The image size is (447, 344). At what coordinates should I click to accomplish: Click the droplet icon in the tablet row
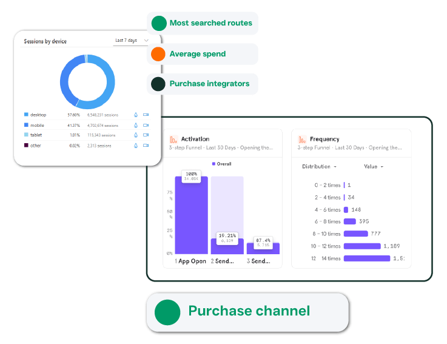pyautogui.click(x=135, y=135)
